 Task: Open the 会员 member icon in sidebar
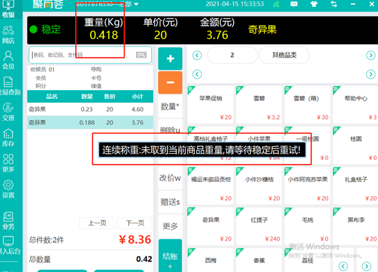pyautogui.click(x=8, y=60)
